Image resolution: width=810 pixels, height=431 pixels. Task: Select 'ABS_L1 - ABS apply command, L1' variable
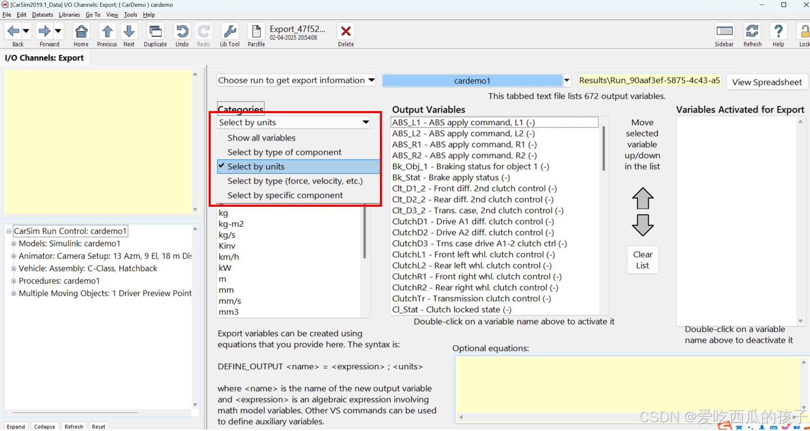pyautogui.click(x=494, y=122)
